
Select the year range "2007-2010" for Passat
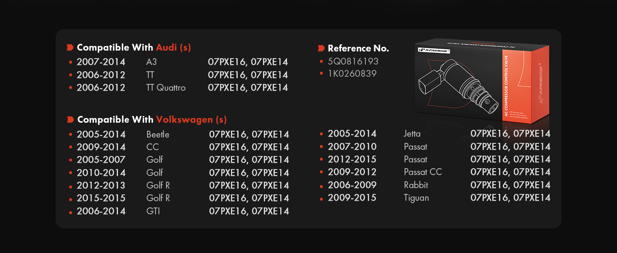[x=352, y=147]
